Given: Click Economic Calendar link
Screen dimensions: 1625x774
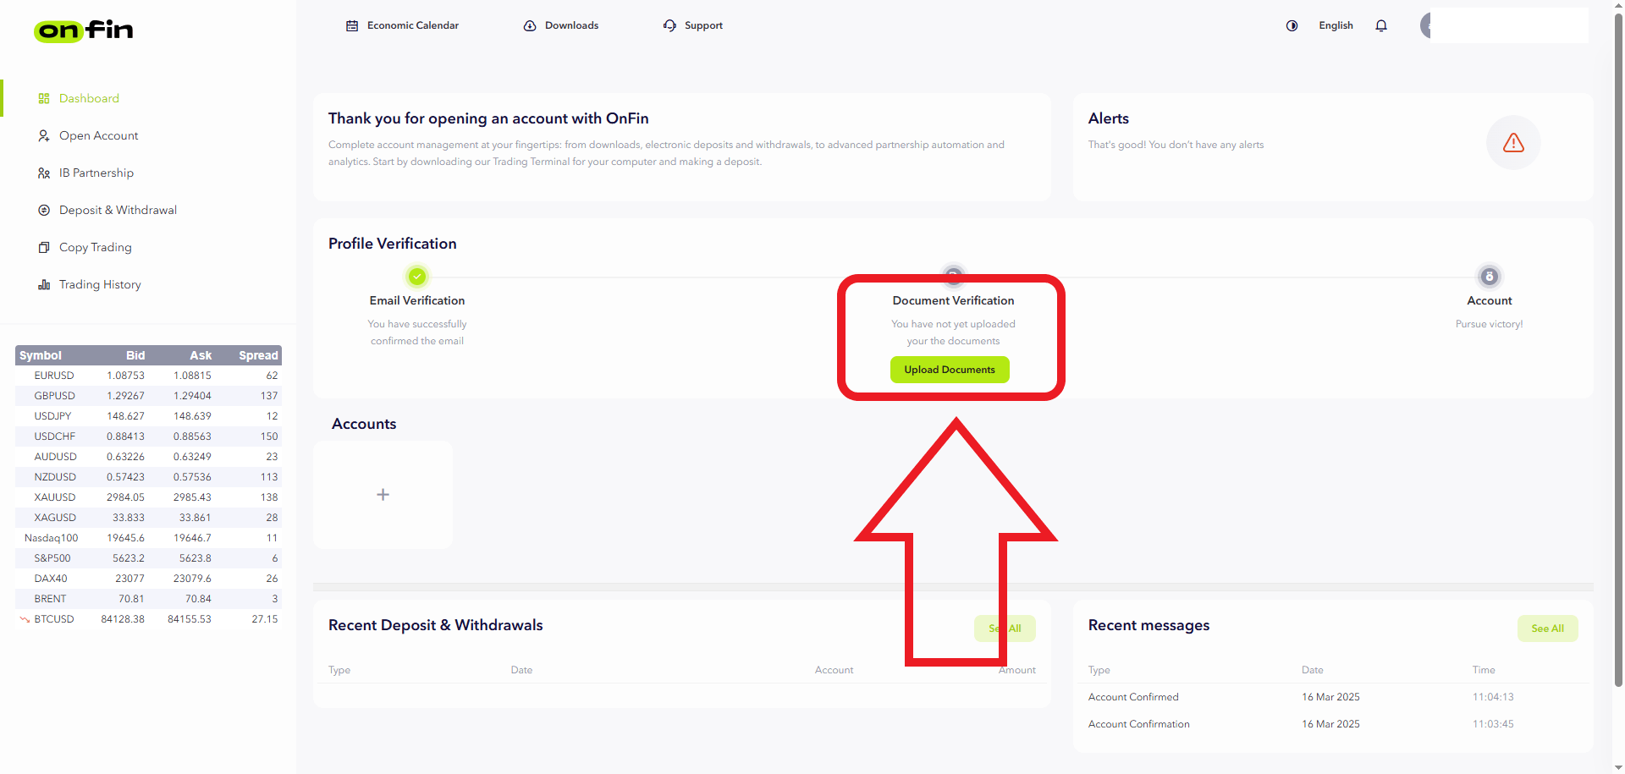Looking at the screenshot, I should (x=413, y=26).
